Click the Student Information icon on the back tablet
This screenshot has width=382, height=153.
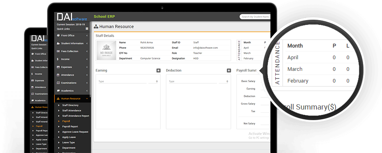click(x=32, y=61)
